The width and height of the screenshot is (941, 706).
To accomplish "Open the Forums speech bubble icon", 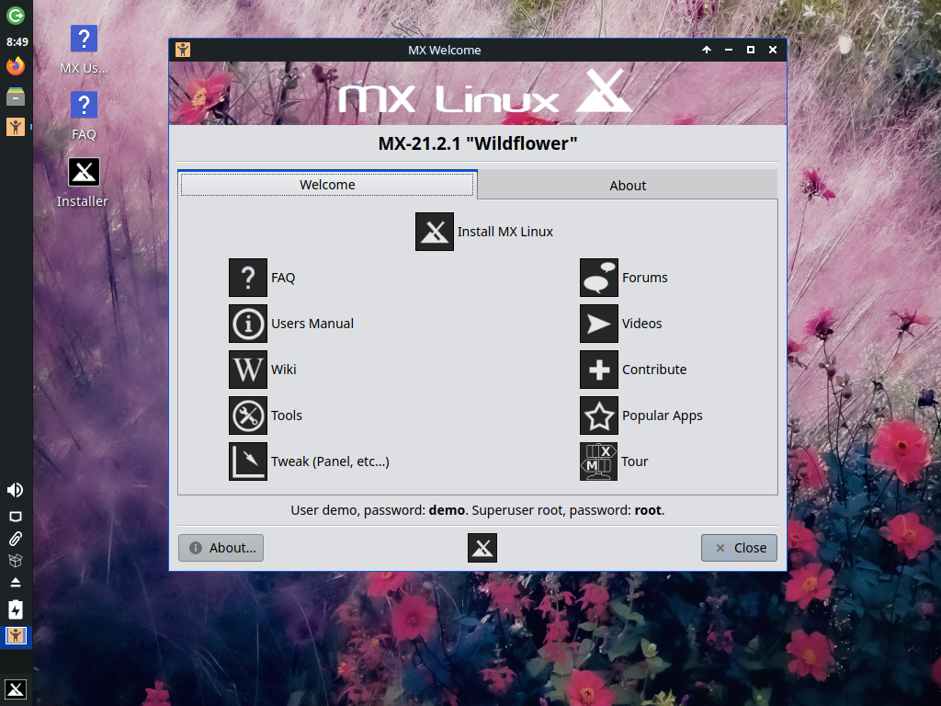I will (x=599, y=278).
